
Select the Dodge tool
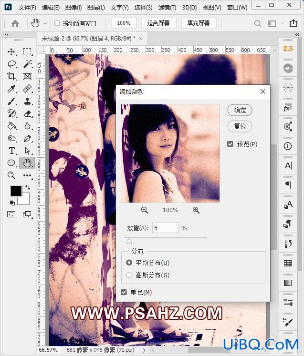(x=11, y=138)
